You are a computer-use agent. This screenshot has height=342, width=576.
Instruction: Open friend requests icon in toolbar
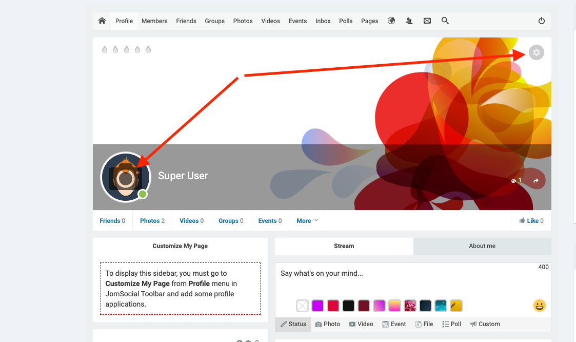click(x=409, y=21)
